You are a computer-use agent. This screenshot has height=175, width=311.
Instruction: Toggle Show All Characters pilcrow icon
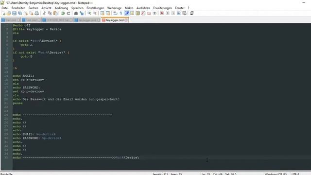[121, 13]
